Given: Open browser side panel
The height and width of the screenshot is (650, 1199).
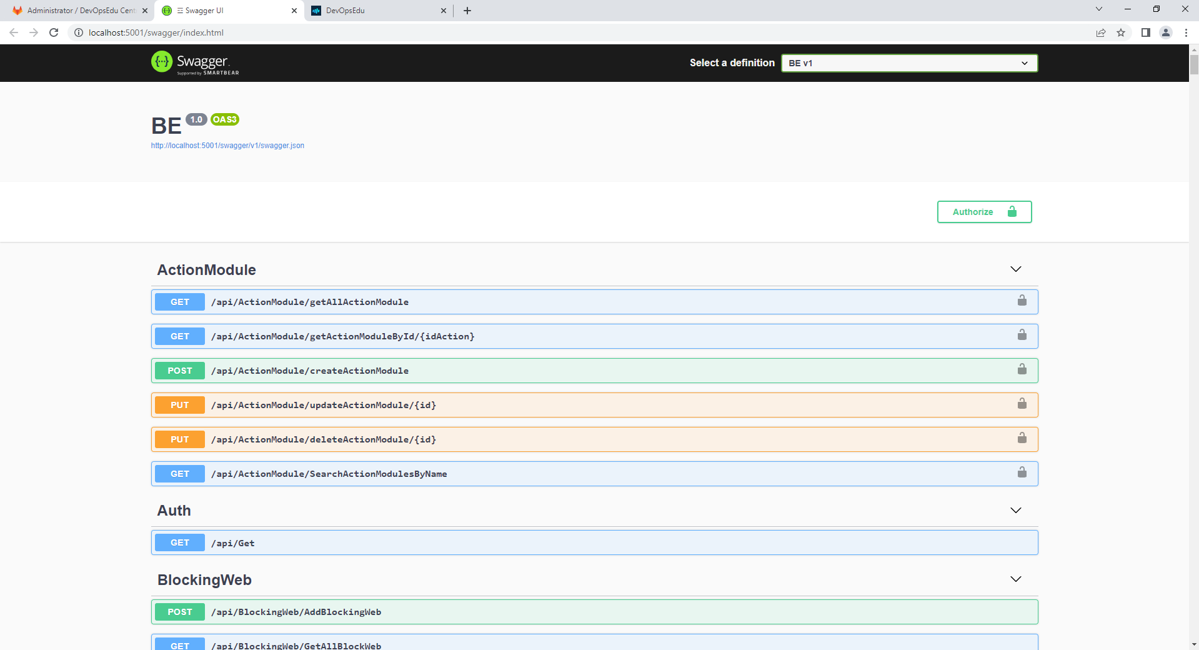Looking at the screenshot, I should coord(1146,32).
